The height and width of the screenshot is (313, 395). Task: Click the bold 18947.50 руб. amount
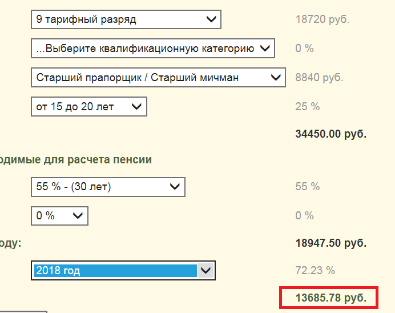coord(331,243)
